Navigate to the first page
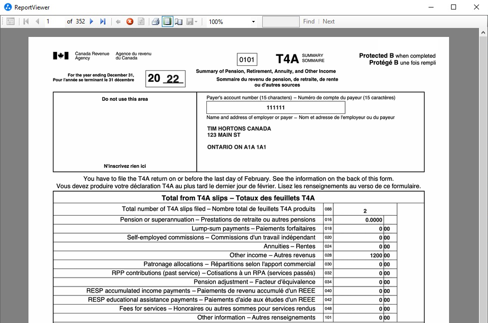Image resolution: width=488 pixels, height=323 pixels. point(25,21)
